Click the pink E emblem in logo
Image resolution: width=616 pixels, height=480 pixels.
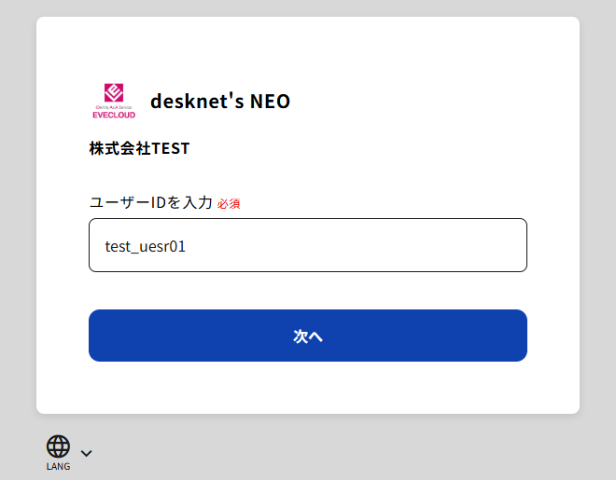coord(114,94)
